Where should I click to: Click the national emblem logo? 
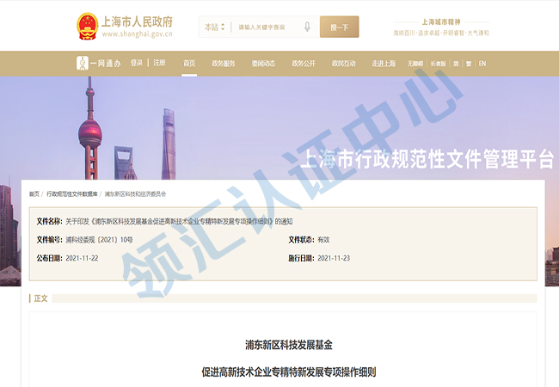point(88,27)
